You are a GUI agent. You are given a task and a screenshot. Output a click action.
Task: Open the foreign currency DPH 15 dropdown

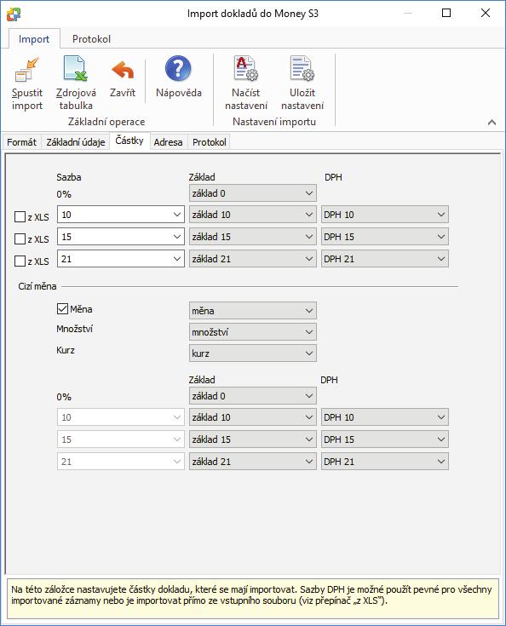pos(385,439)
